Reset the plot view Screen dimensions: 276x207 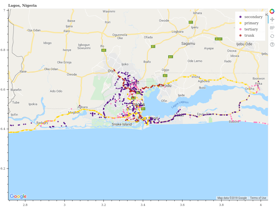[272, 36]
